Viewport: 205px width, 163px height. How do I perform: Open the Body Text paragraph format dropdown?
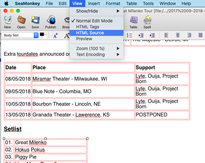(x=20, y=35)
